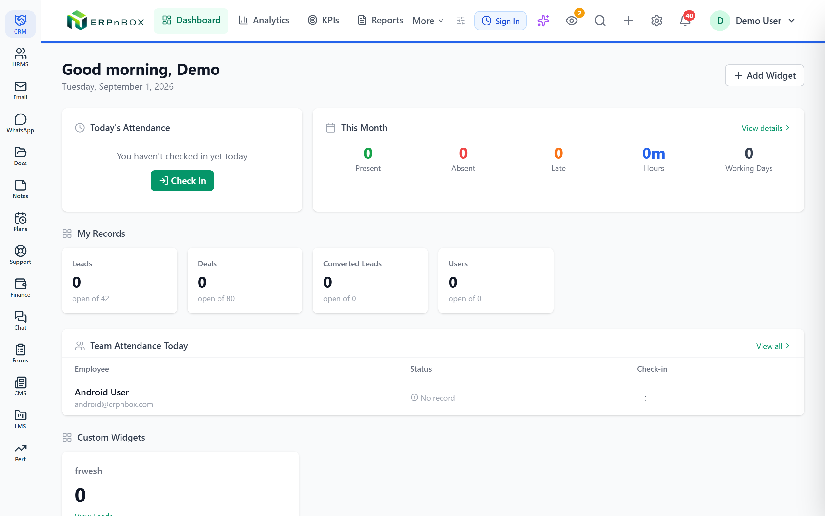Click the Present count
The width and height of the screenshot is (825, 516).
368,154
